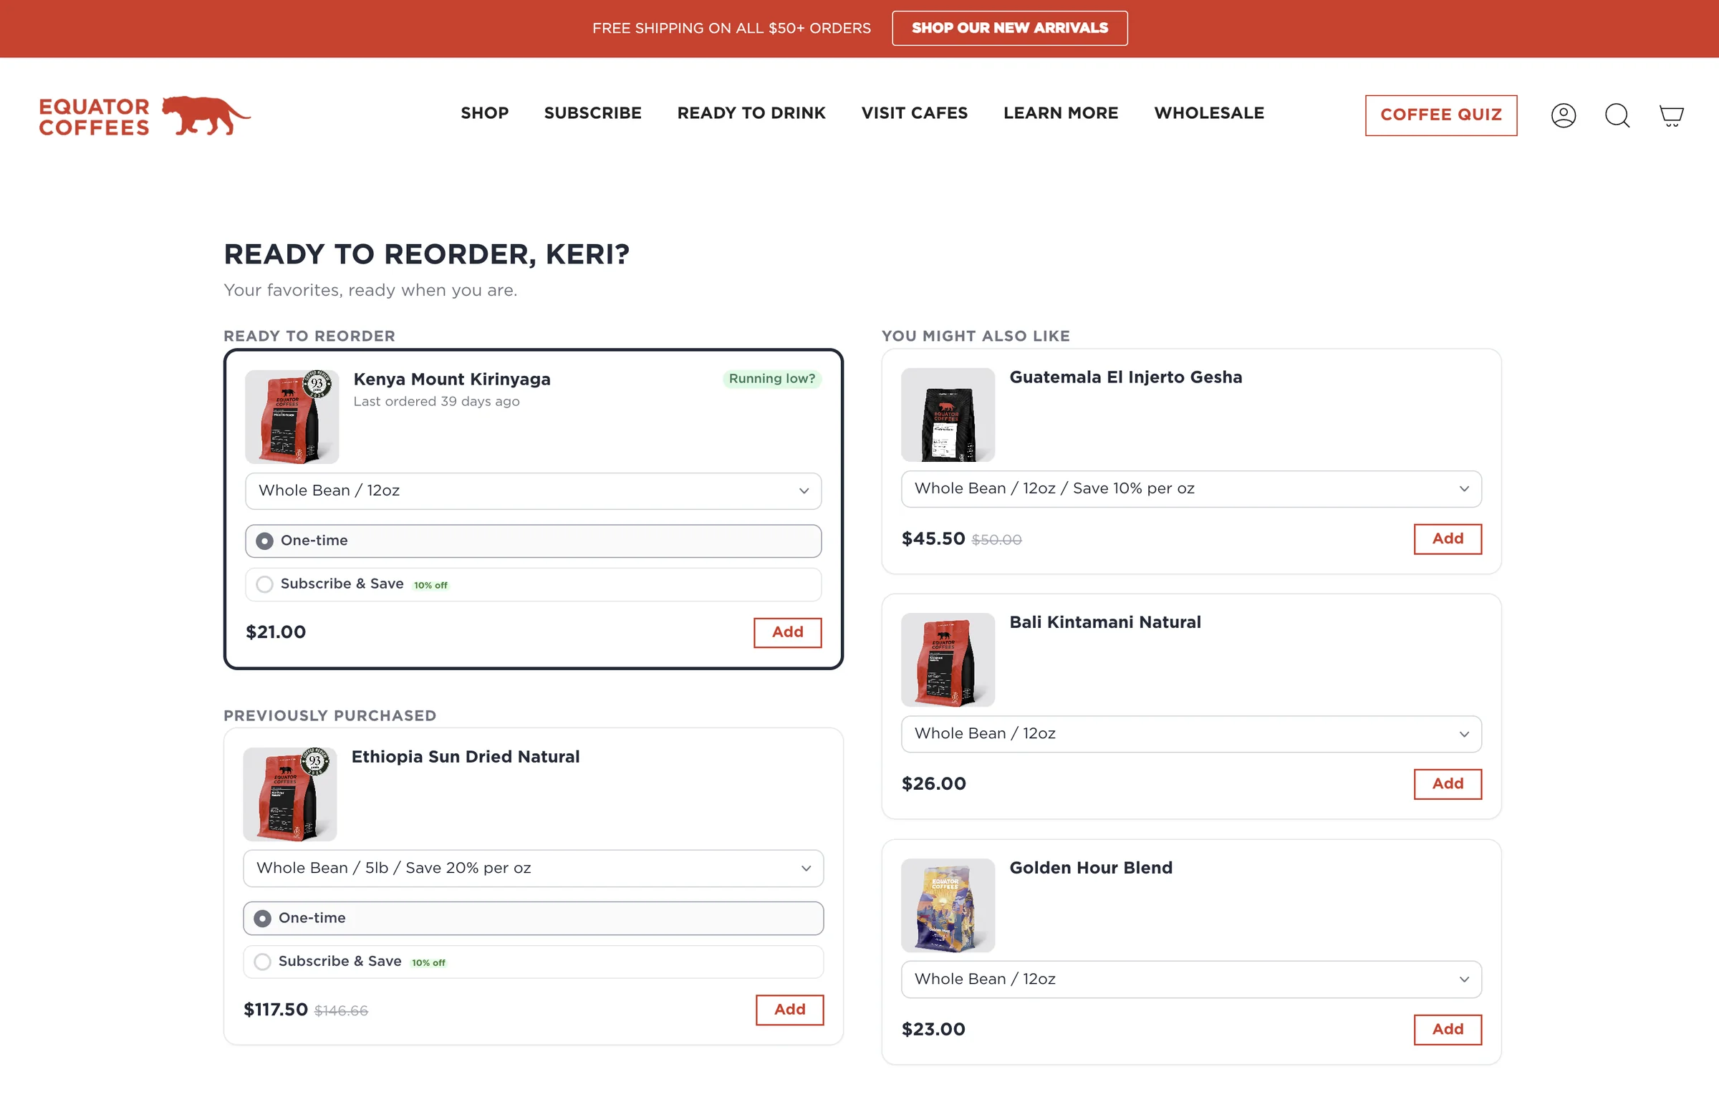Click Golden Hour Blend bag thumbnail

tap(948, 906)
